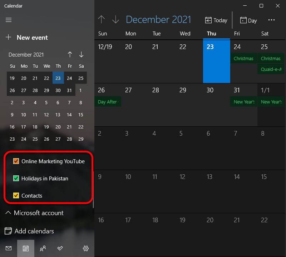Open the People contacts icon
This screenshot has width=286, height=257.
[43, 248]
